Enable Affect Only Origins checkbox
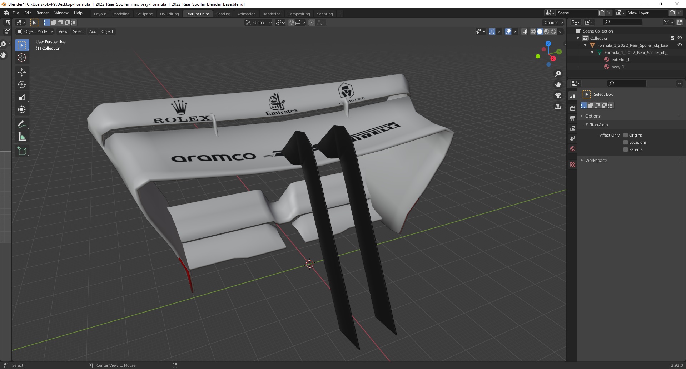Image resolution: width=686 pixels, height=369 pixels. 626,135
